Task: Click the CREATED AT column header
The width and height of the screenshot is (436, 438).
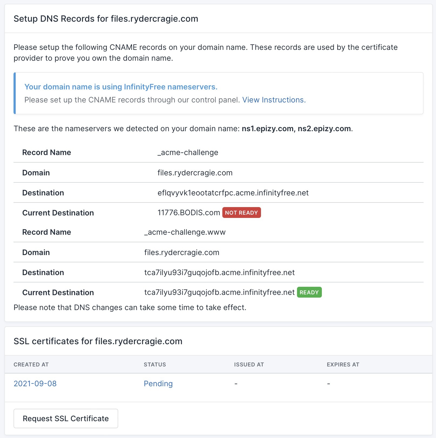Action: pos(31,365)
